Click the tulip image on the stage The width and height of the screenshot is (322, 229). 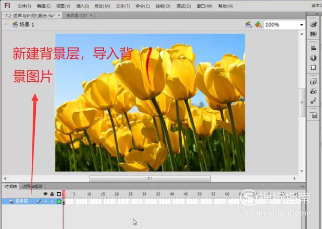(150, 102)
